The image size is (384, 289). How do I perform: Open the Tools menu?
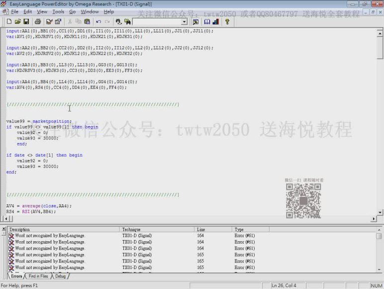click(58, 12)
